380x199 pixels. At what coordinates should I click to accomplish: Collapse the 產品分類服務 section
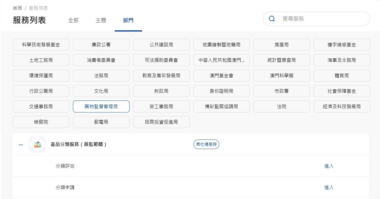coord(21,145)
